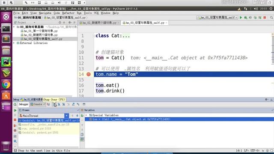
Task: Expand folded class Cat code
Action: pos(93,36)
